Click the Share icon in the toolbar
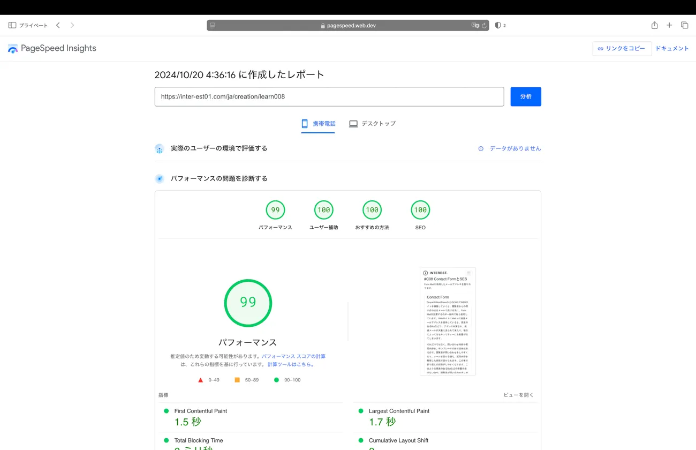 [x=654, y=25]
